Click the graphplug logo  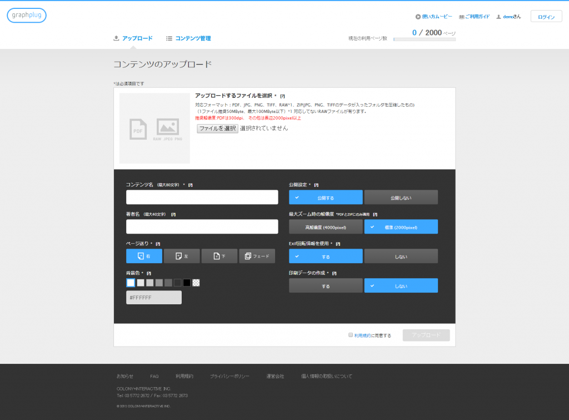click(x=27, y=16)
